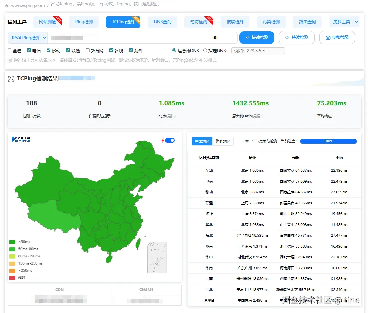
Task: Click the 电信 row in results table
Action: coord(274,181)
